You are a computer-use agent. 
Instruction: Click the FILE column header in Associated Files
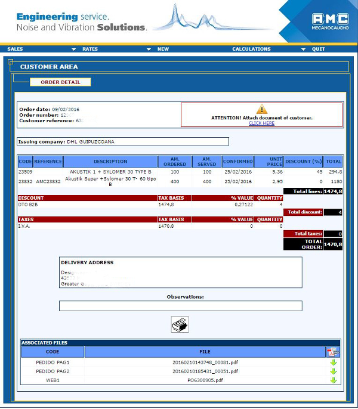point(205,352)
